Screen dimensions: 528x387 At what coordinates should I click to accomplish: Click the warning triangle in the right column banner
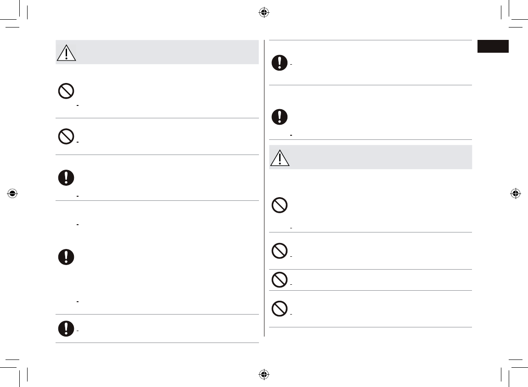tap(280, 158)
